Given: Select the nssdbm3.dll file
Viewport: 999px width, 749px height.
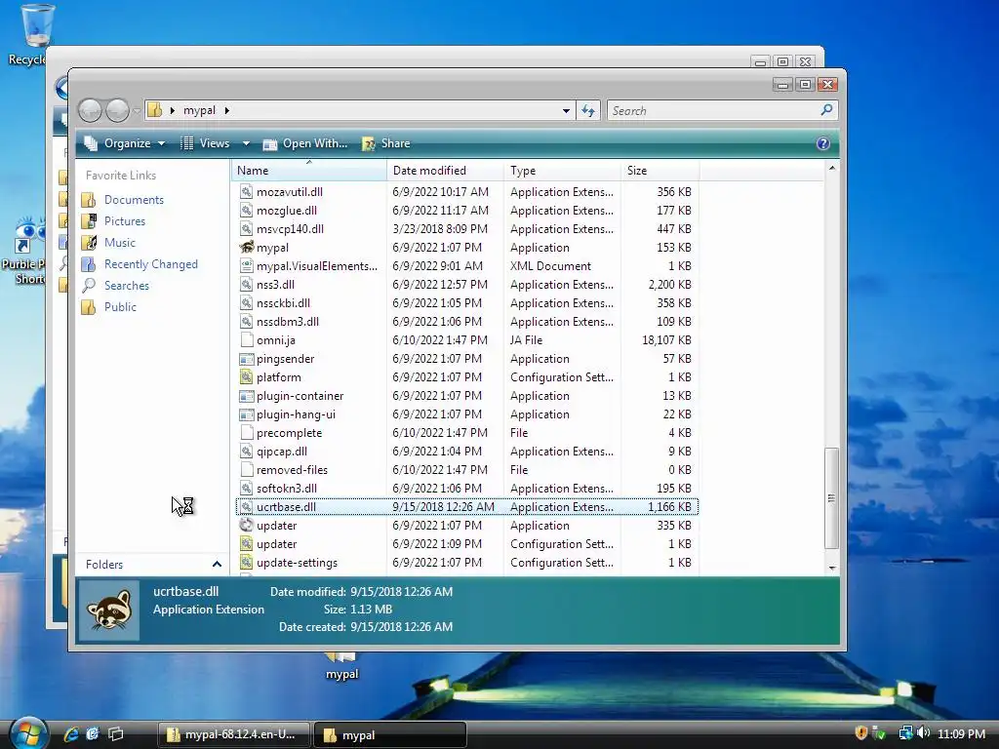Looking at the screenshot, I should click(288, 322).
